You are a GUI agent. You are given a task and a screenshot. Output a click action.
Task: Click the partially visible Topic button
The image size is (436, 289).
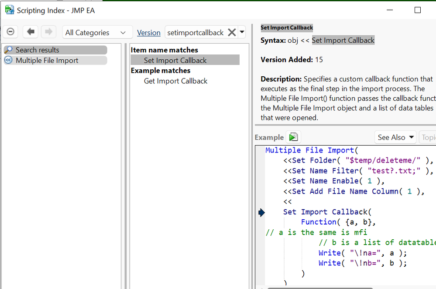428,137
